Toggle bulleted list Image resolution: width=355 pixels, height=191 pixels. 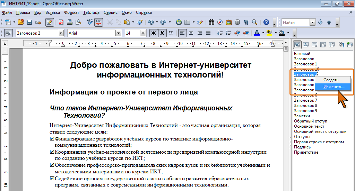(x=228, y=33)
